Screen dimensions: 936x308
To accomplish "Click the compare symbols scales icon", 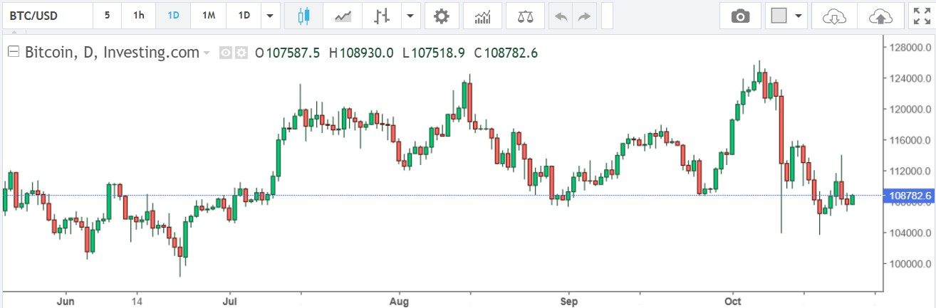I will click(x=525, y=16).
